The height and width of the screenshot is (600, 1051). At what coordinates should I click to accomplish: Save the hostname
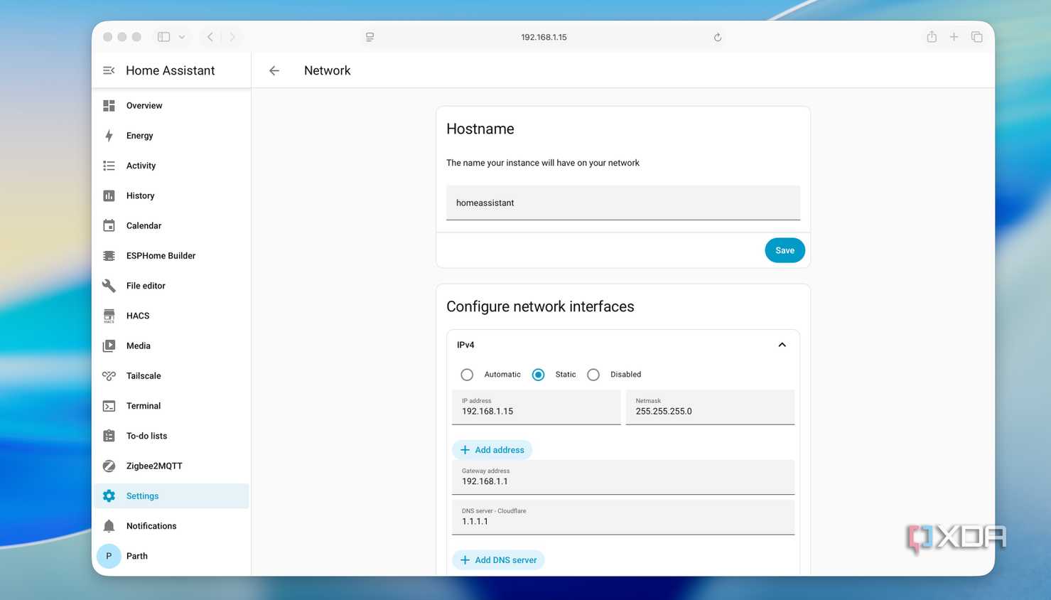[785, 250]
